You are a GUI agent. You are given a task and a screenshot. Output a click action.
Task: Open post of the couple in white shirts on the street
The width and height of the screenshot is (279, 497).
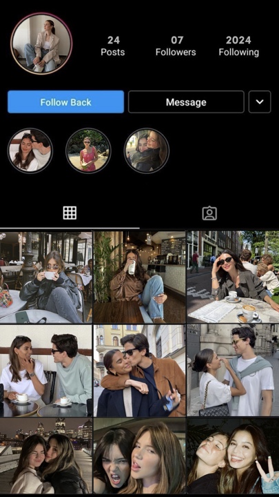coord(233,371)
